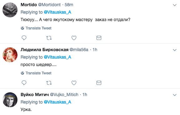Open more options chevron on Mortido's tweet
The height and width of the screenshot is (115, 180).
(175, 5)
